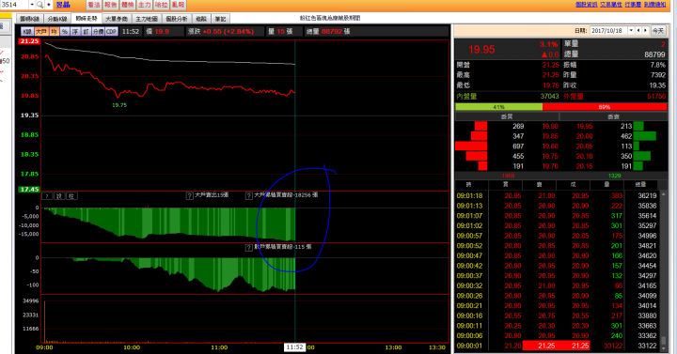Image resolution: width=677 pixels, height=354 pixels.
Task: Click bid price 19.90 in order book
Action: pyautogui.click(x=550, y=127)
